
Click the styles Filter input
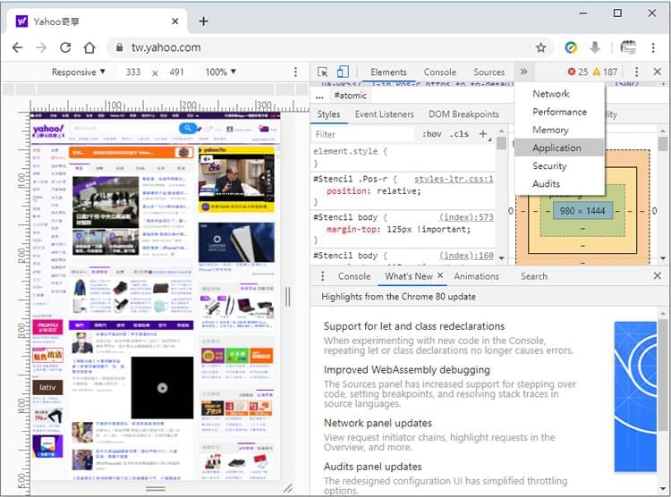(364, 134)
